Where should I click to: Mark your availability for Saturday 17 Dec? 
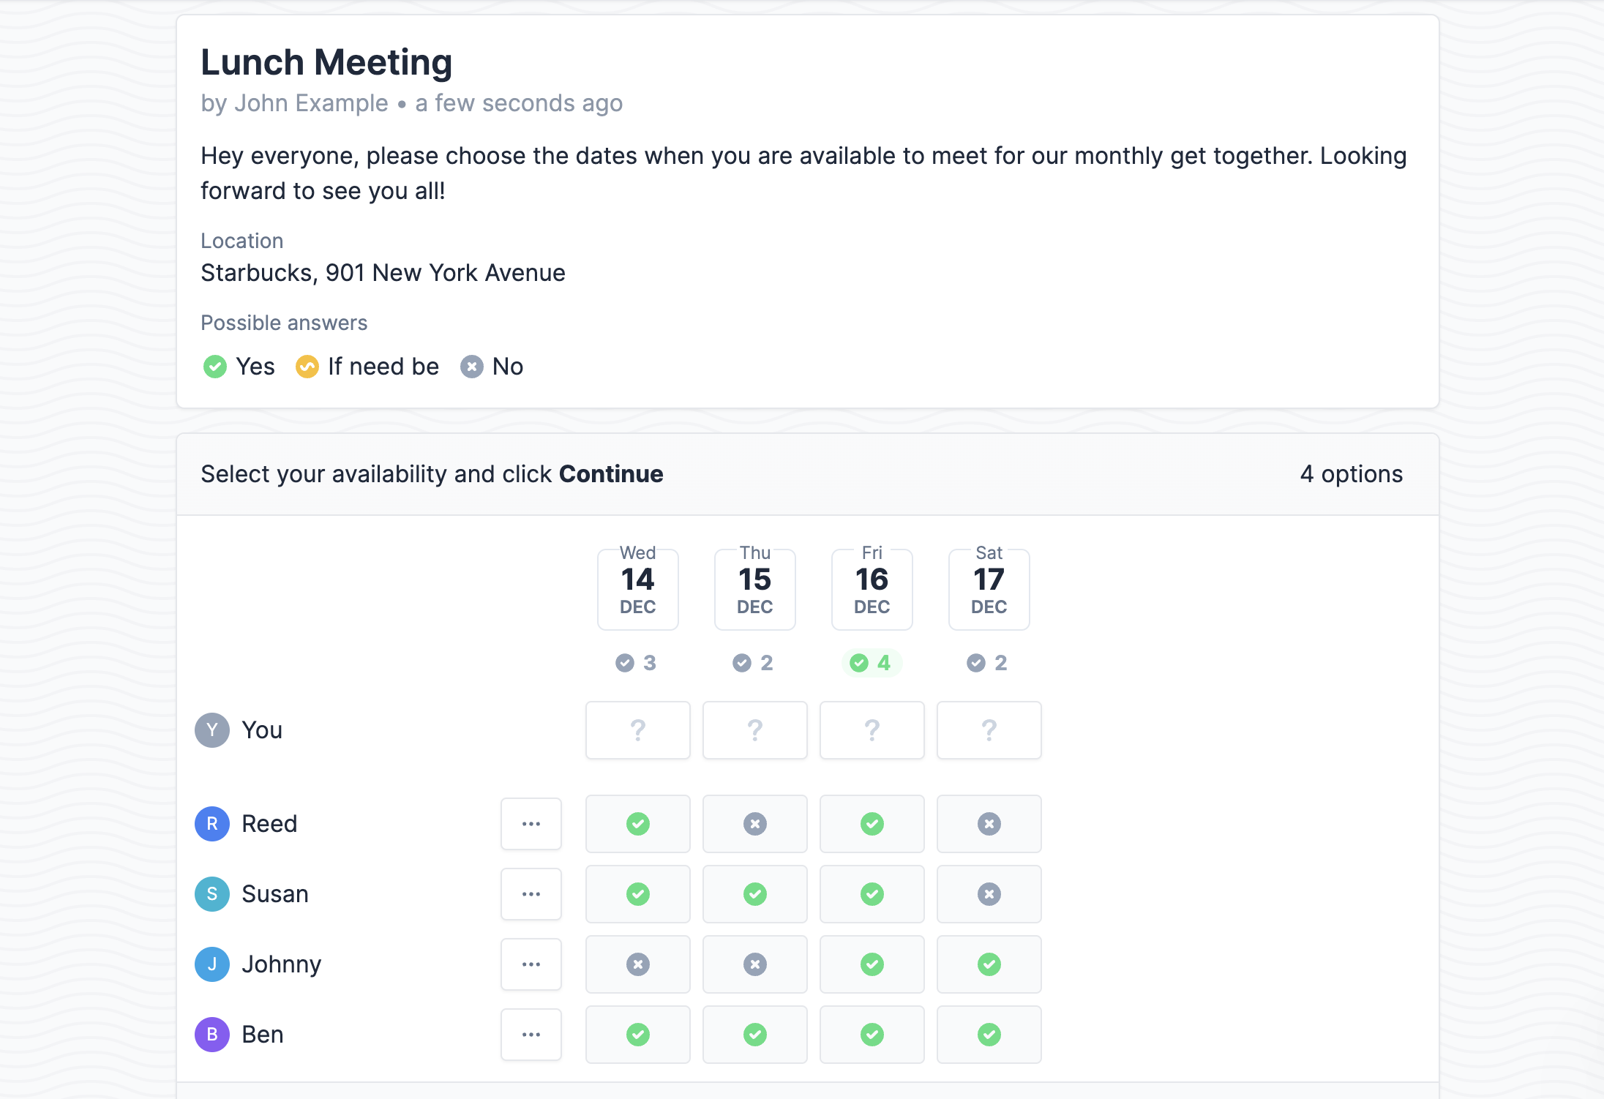click(989, 729)
